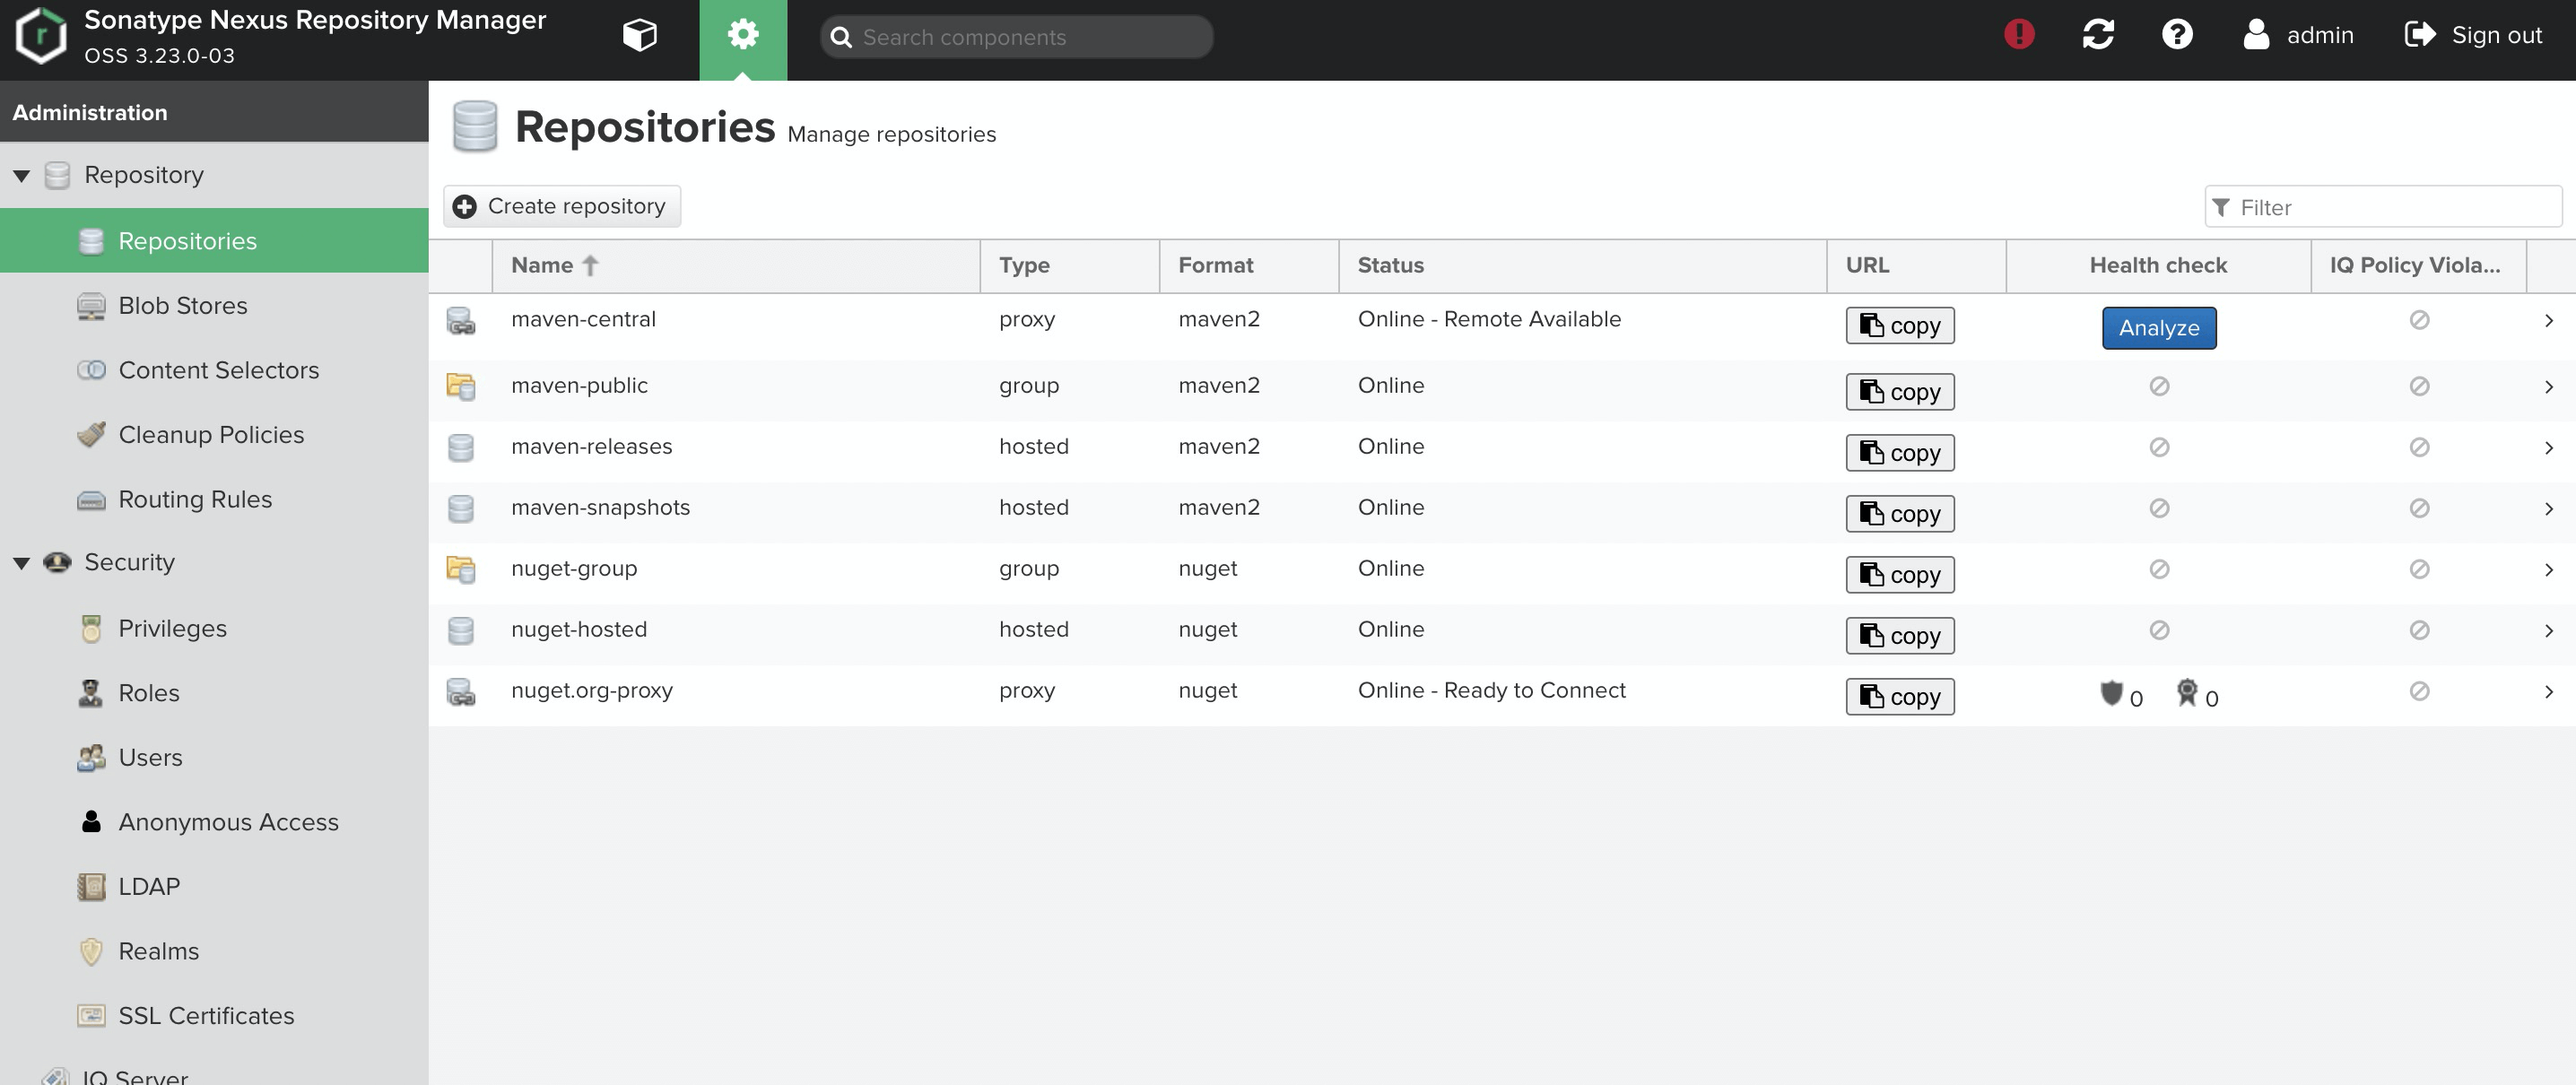
Task: Click the maven-snapshots database icon
Action: pos(461,508)
